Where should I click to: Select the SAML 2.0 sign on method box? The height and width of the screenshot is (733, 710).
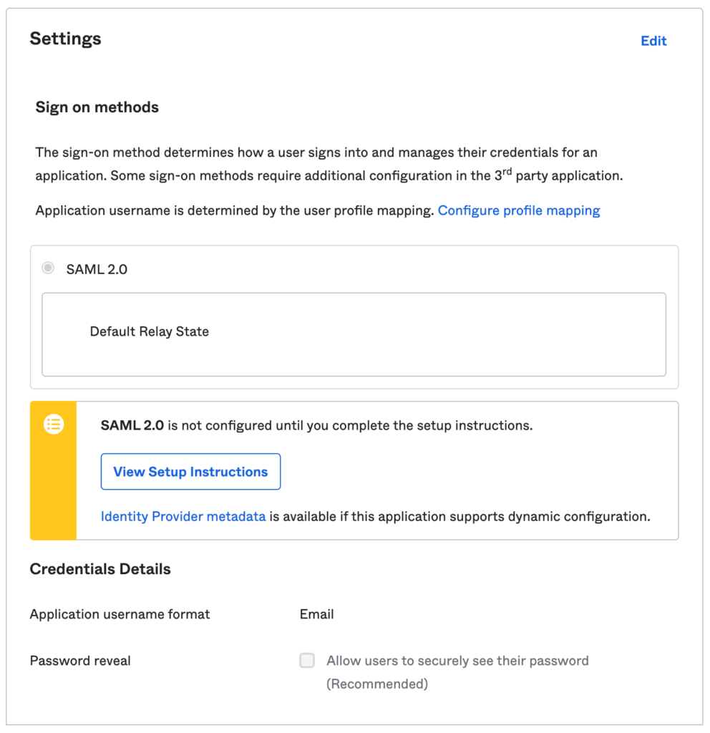pos(354,315)
